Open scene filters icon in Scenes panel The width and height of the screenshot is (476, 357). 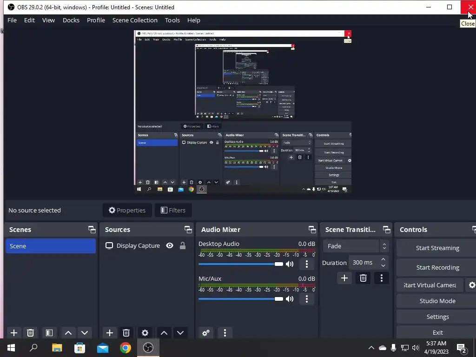tap(49, 333)
